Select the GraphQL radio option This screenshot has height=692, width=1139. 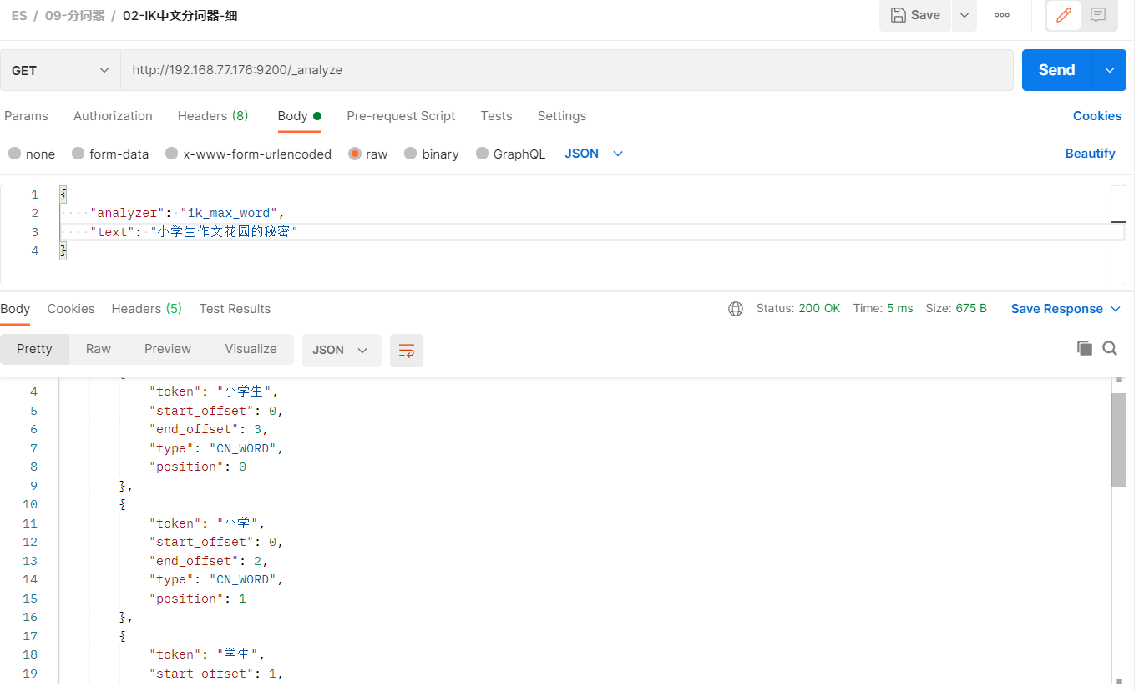(483, 154)
